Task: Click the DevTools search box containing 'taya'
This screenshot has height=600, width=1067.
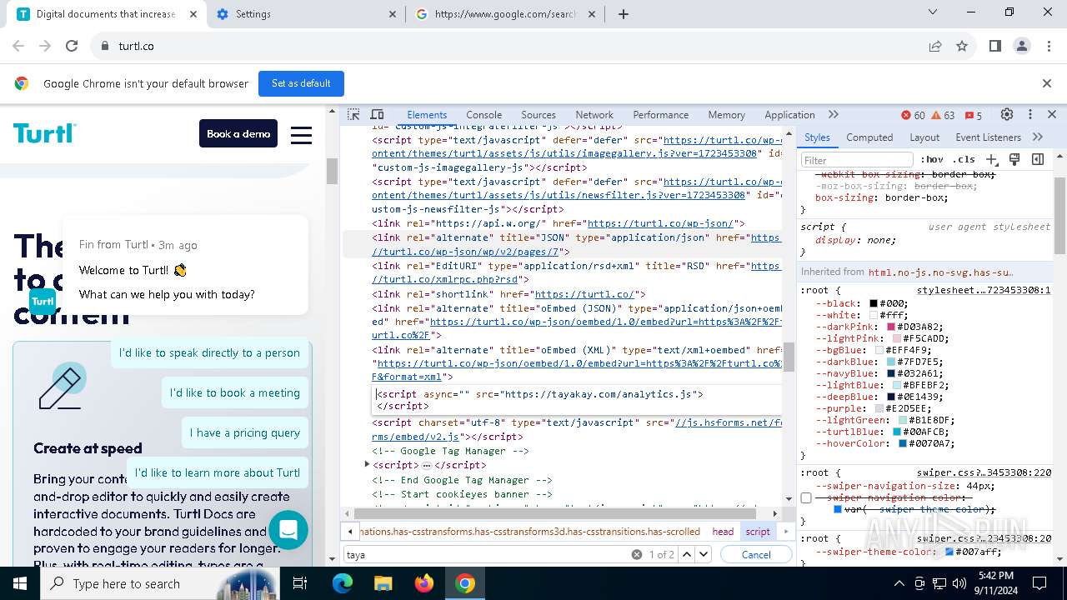Action: coord(488,554)
